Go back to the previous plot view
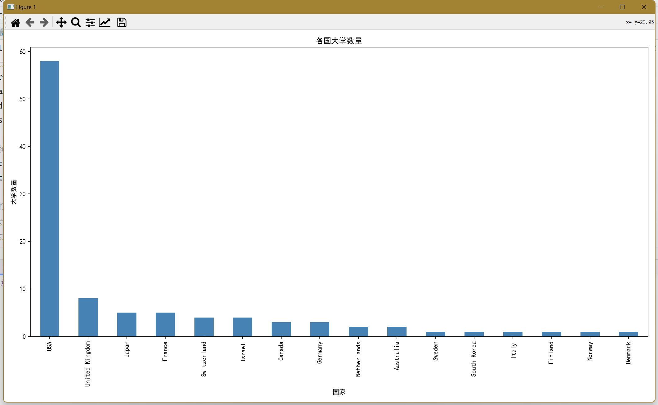This screenshot has height=405, width=658. click(30, 22)
